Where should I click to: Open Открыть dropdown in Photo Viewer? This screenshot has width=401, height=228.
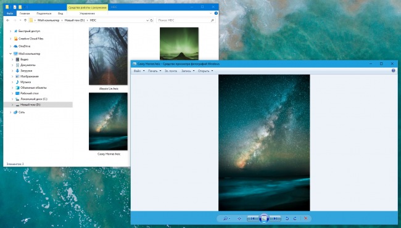pos(205,71)
